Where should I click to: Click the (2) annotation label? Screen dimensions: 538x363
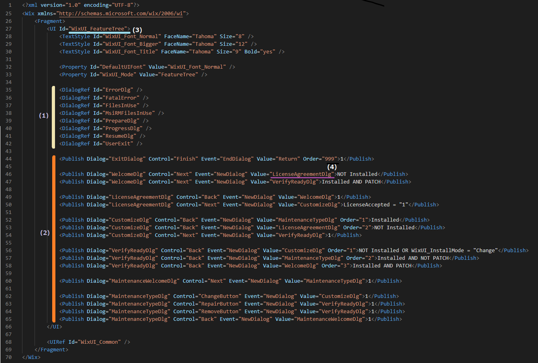(x=45, y=232)
